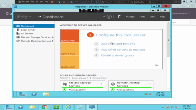The image size is (196, 110).
Task: Click the scroll down arrow of dashboard scrollbar
Action: 168,90
